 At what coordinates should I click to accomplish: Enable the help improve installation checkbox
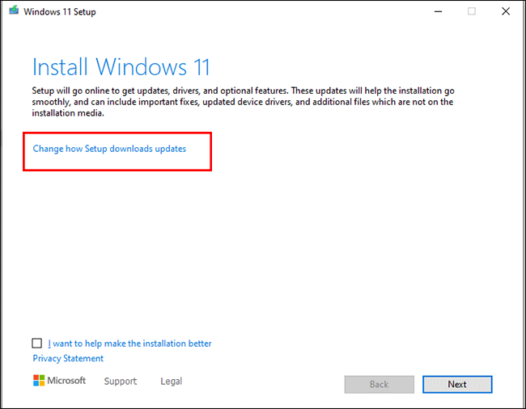[x=37, y=344]
